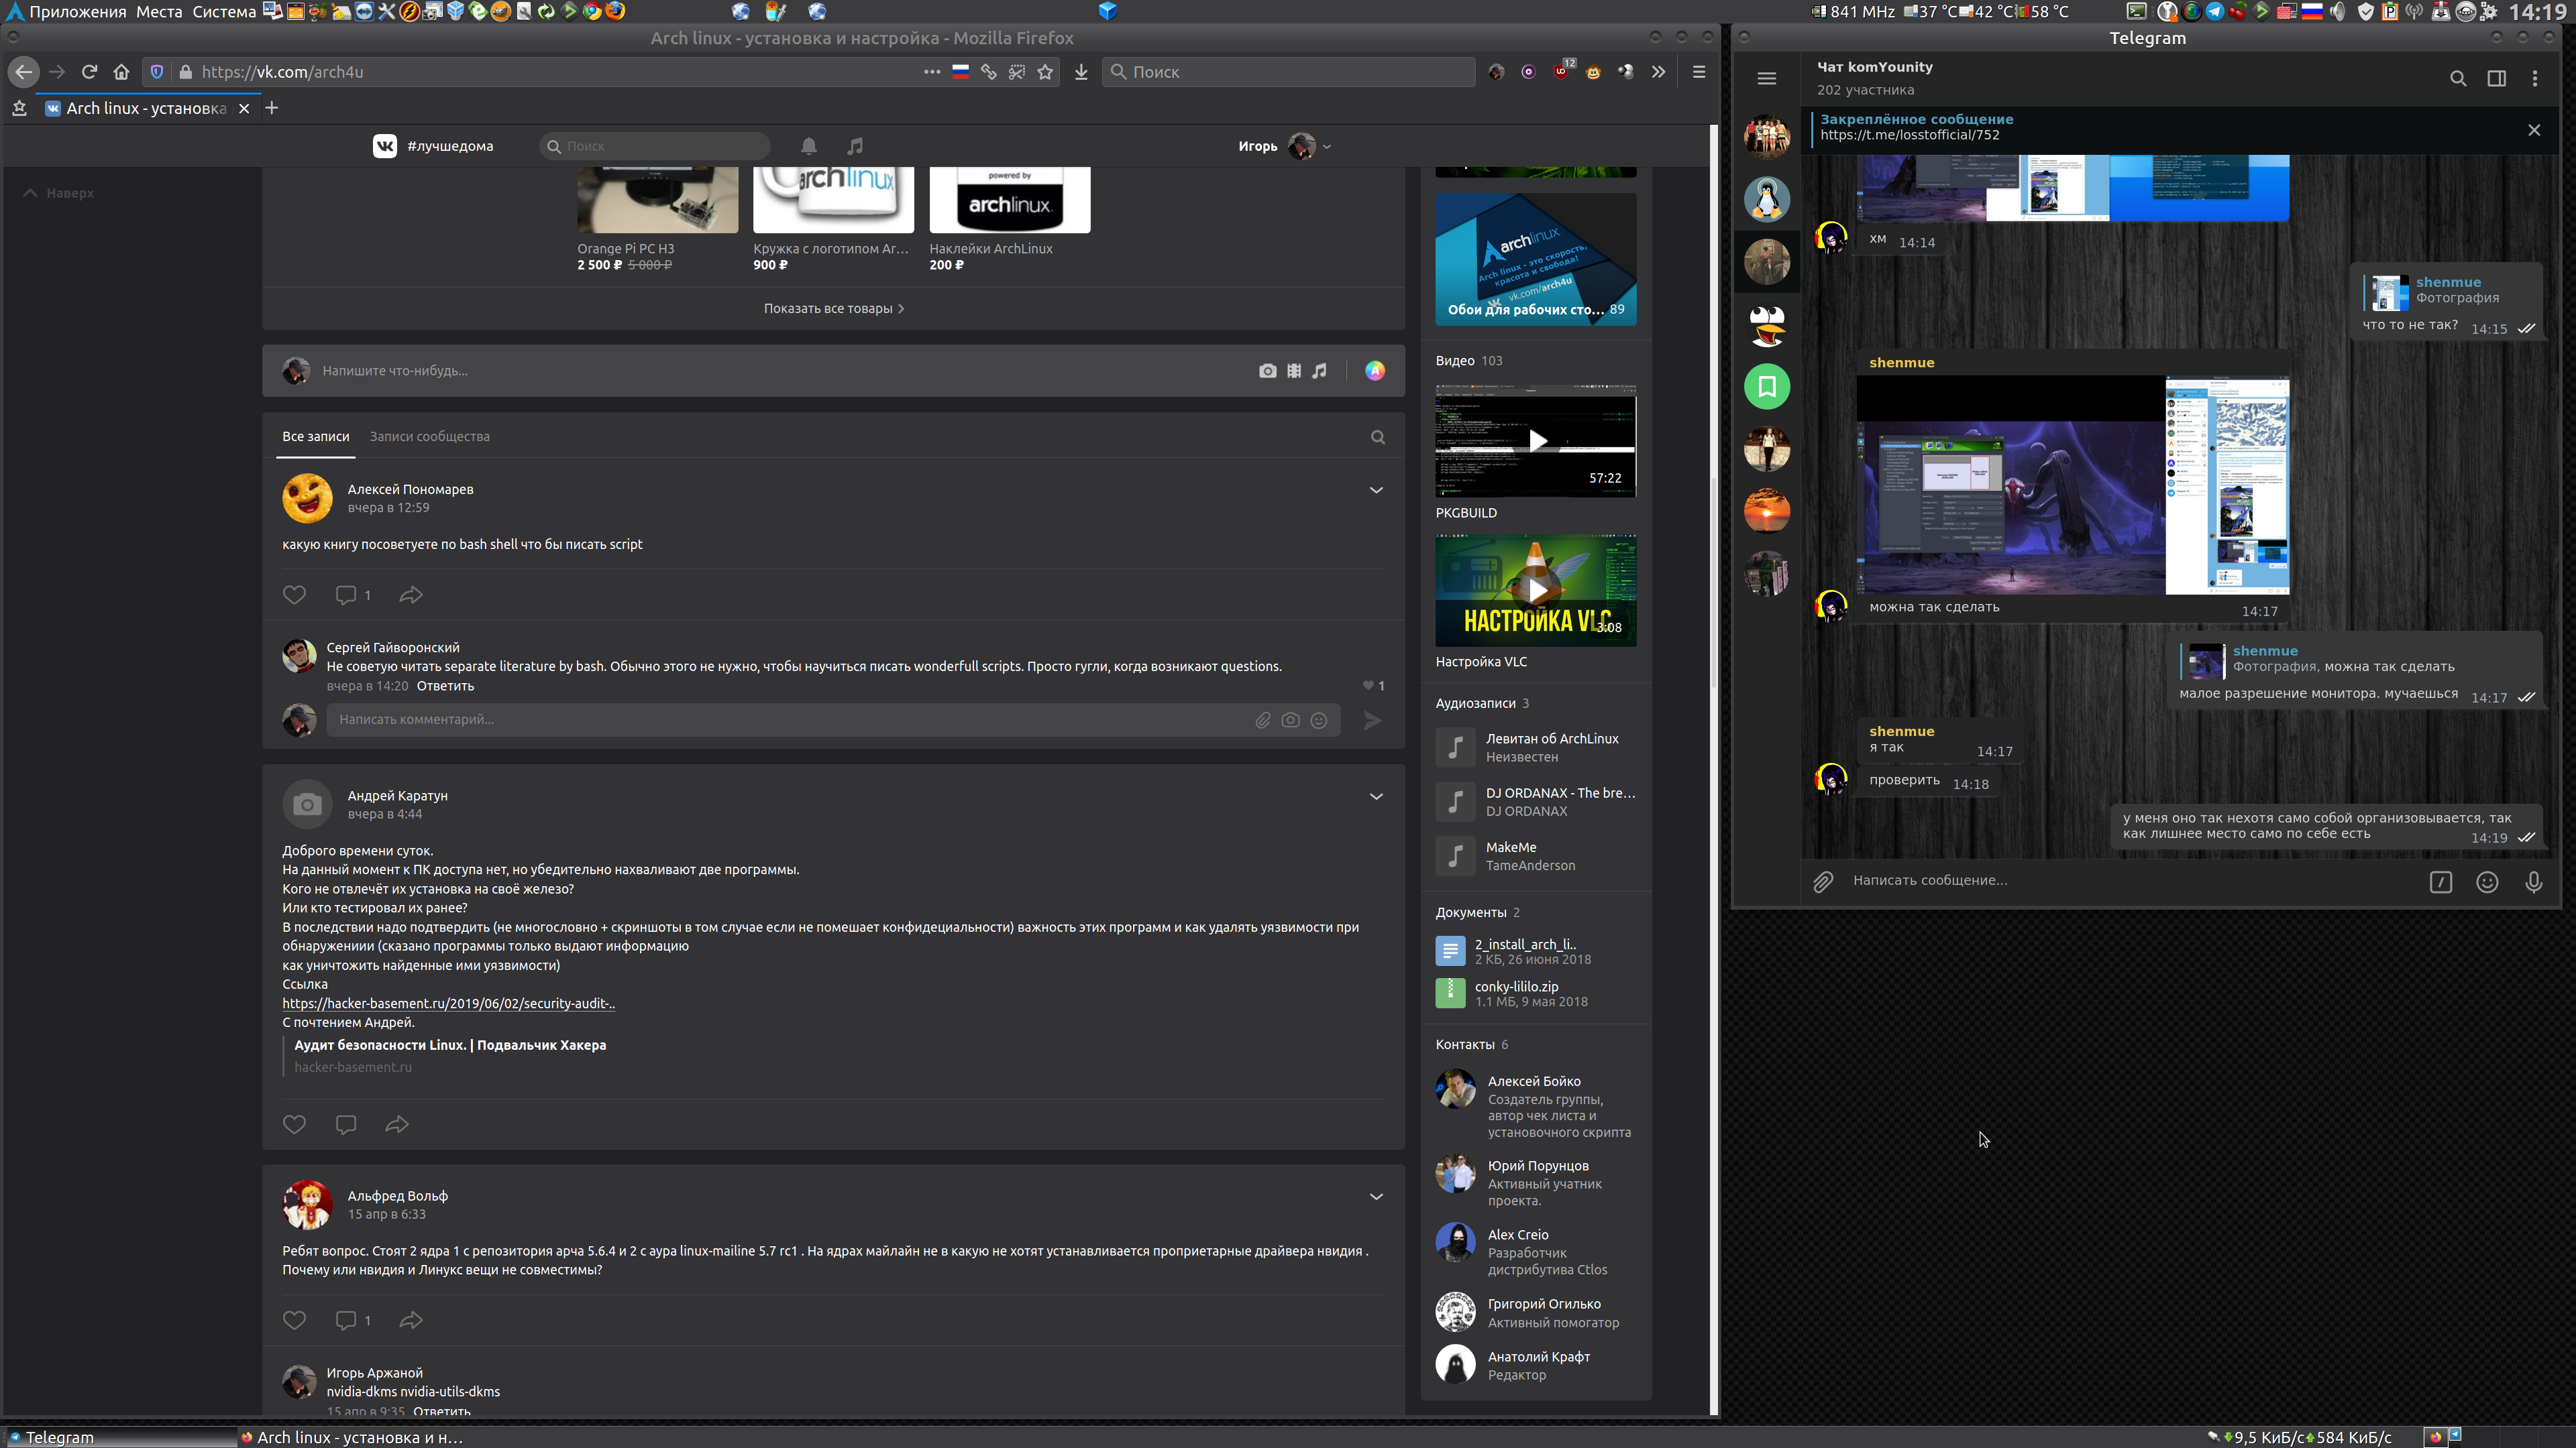This screenshot has width=2576, height=1448.
Task: Expand options for Альфред Вольф's post
Action: tap(1376, 1196)
